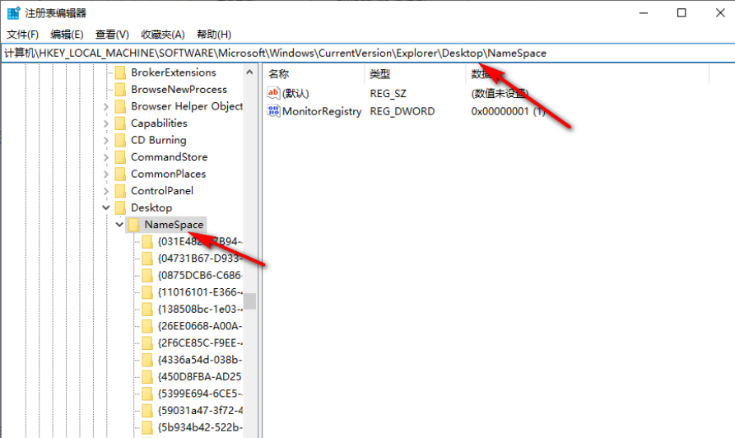
Task: Select the CommonPlaces folder icon
Action: 120,174
